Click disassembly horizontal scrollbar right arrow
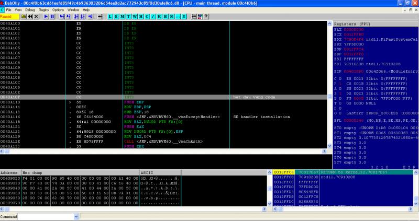 click(324, 152)
